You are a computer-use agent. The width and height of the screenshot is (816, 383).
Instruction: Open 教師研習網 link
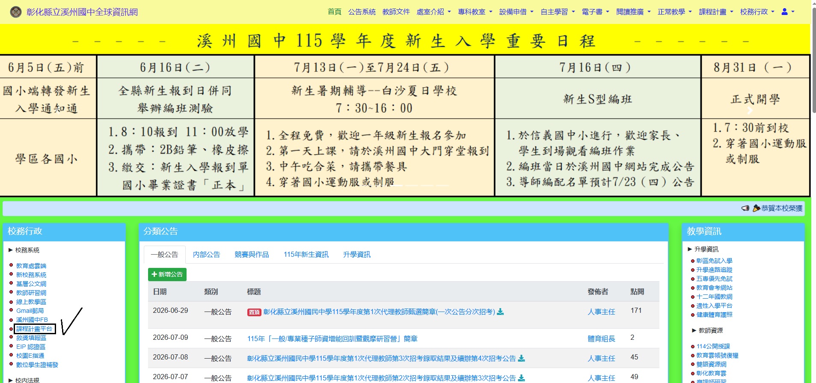31,293
